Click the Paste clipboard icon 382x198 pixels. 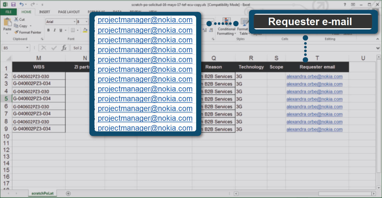(x=7, y=25)
